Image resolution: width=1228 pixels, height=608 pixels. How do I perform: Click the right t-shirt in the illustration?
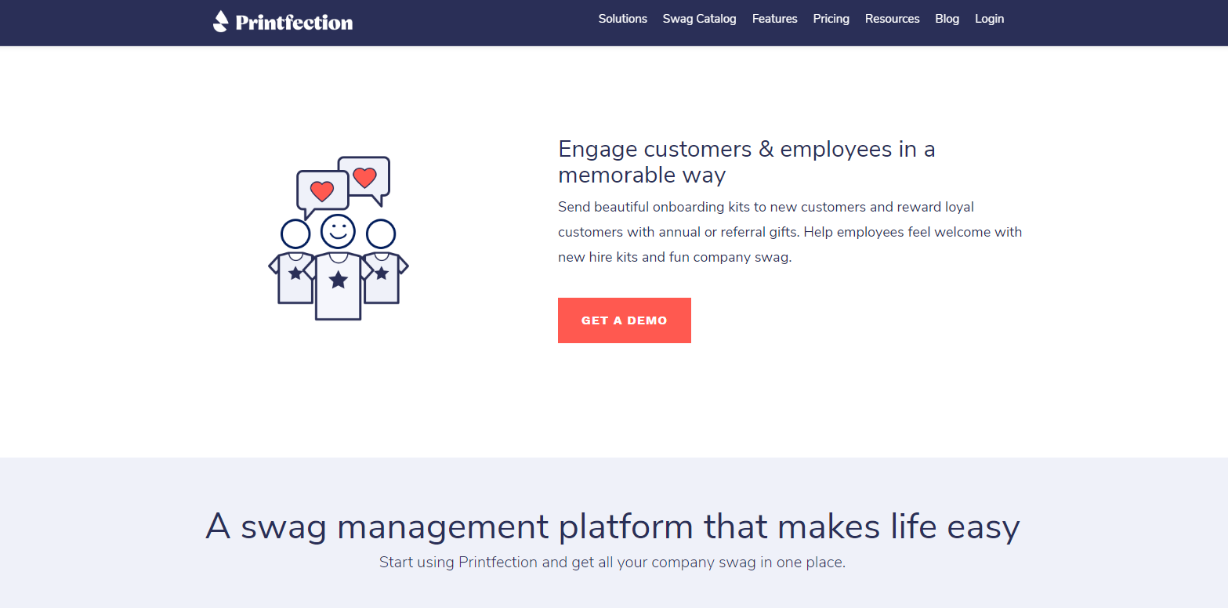(385, 278)
